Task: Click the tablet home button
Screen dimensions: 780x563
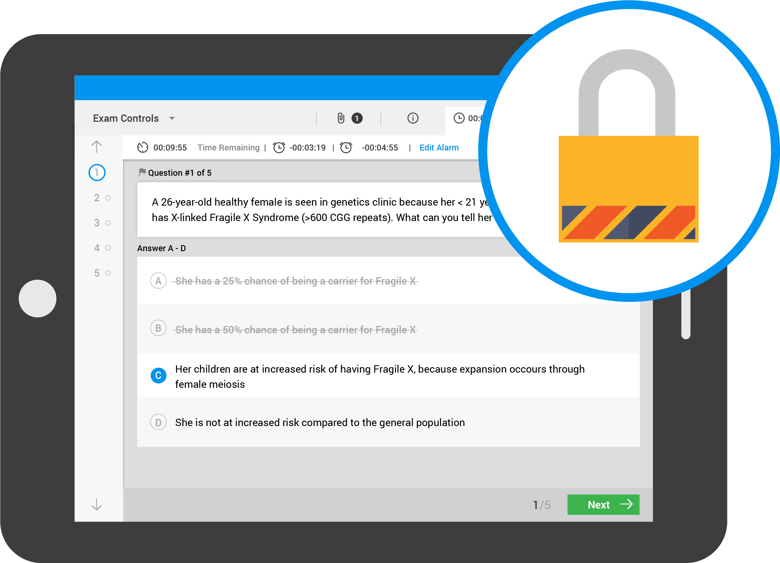Action: [x=37, y=299]
